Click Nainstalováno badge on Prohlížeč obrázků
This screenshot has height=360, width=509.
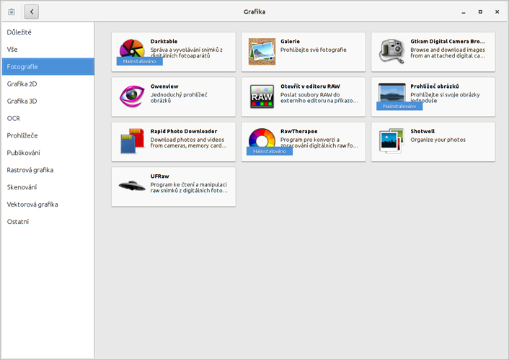pos(399,106)
